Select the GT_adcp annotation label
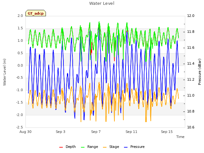Screen dimensions: 204x153 [36, 13]
